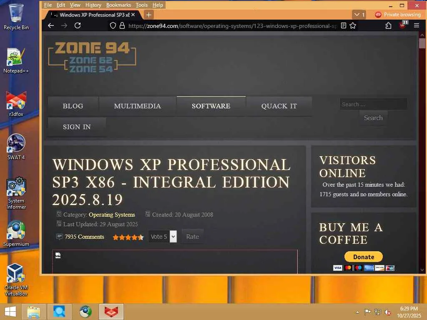
Task: Close the Windows XP Professional SP3 tab
Action: (133, 15)
